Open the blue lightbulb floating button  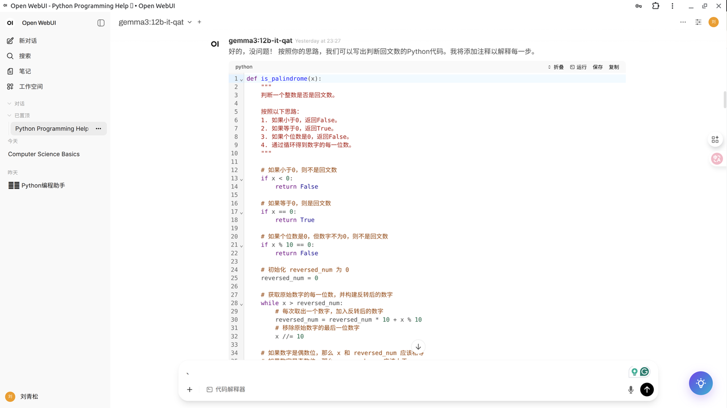(x=701, y=384)
